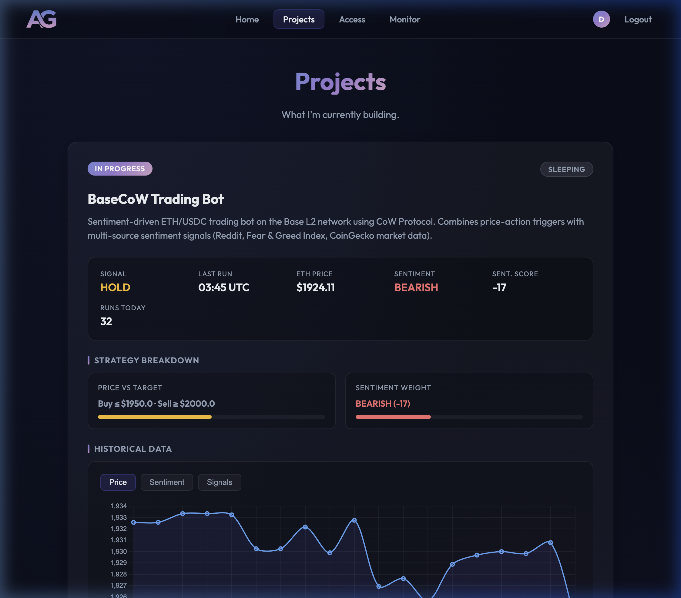Image resolution: width=681 pixels, height=598 pixels.
Task: Click the AG logo in the navbar
Action: 41,19
